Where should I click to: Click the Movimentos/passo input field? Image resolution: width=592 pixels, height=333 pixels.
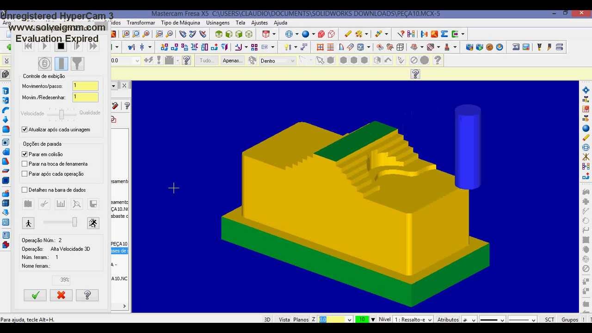(86, 86)
